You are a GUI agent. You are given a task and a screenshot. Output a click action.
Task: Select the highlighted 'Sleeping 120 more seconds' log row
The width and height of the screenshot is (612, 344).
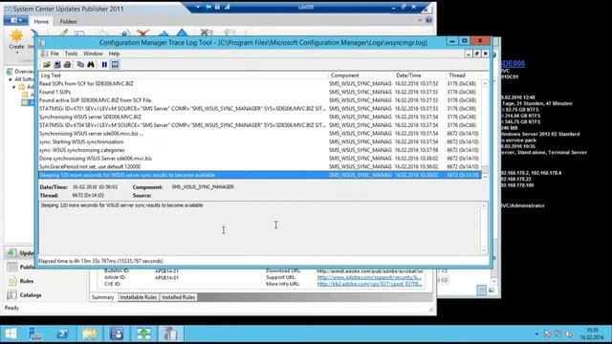click(259, 175)
